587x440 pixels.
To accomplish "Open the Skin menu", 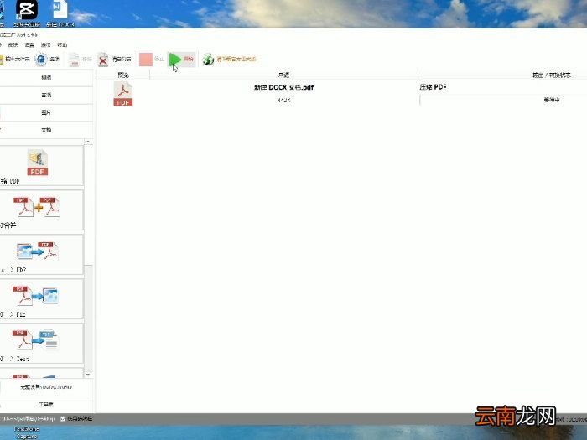I will pyautogui.click(x=13, y=45).
